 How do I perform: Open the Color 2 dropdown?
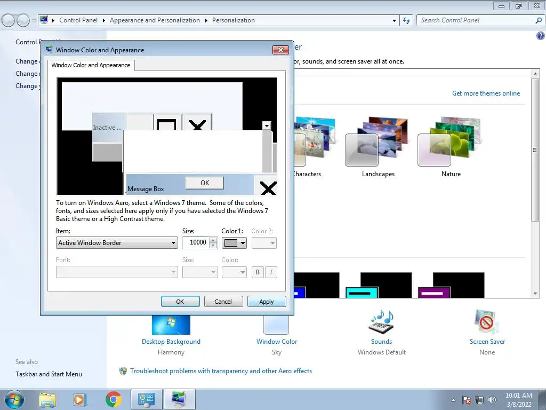[x=264, y=243]
